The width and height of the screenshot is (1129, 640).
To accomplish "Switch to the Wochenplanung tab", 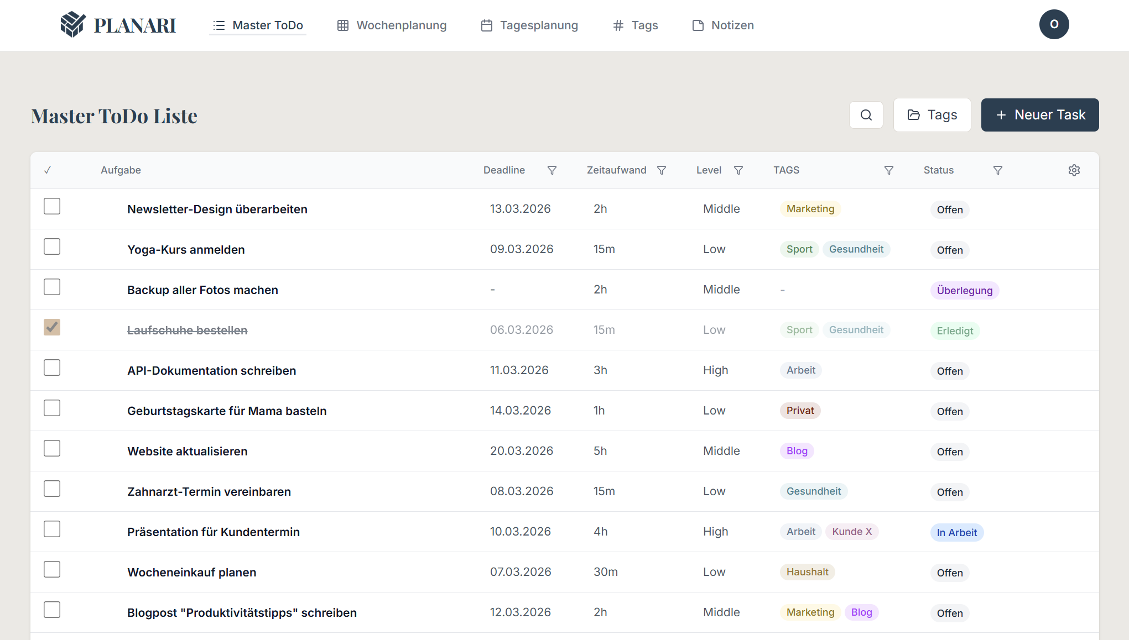I will pyautogui.click(x=392, y=25).
